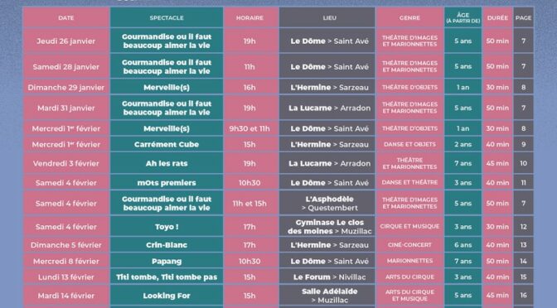Select the HORAIRE header cell
Viewport: 557px width, 308px height.
(x=249, y=17)
